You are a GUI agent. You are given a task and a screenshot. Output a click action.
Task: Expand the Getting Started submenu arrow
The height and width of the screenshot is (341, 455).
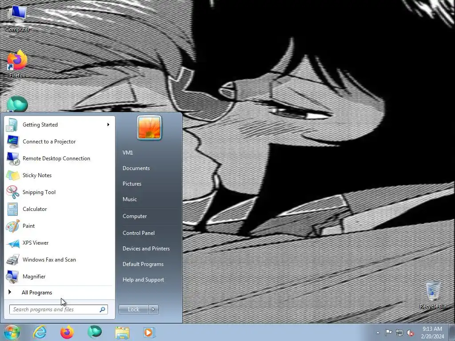[108, 125]
